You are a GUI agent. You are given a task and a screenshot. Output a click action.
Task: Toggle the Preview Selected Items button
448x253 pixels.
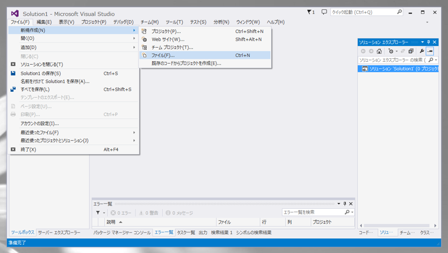pyautogui.click(x=430, y=51)
